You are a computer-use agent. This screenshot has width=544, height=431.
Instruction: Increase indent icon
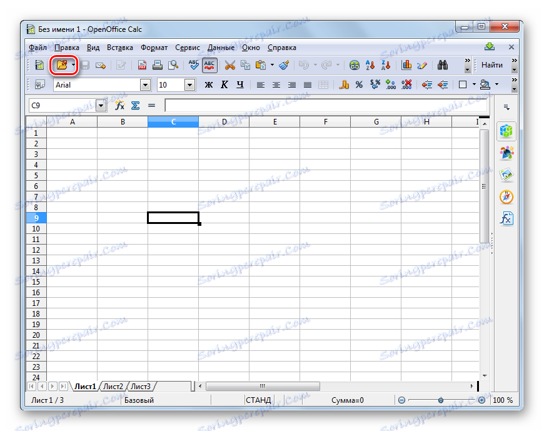(x=443, y=84)
